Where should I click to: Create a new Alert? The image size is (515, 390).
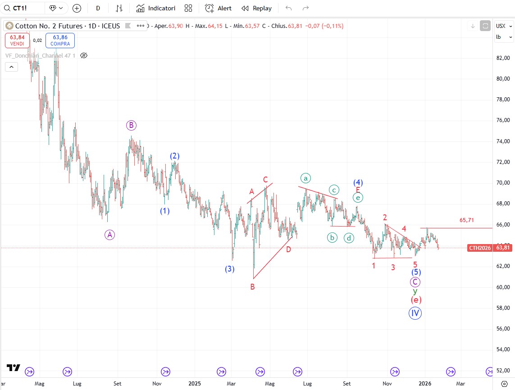(219, 8)
